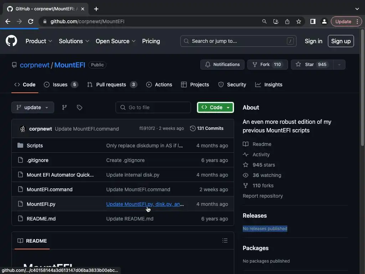Image resolution: width=365 pixels, height=274 pixels.
Task: View the 131 Commits history
Action: point(207,128)
